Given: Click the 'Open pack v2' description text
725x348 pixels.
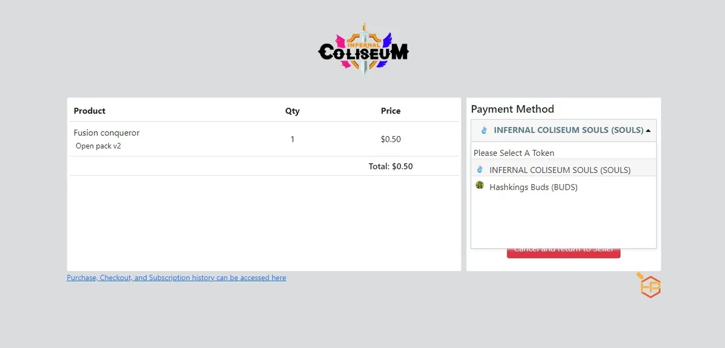Looking at the screenshot, I should point(99,146).
